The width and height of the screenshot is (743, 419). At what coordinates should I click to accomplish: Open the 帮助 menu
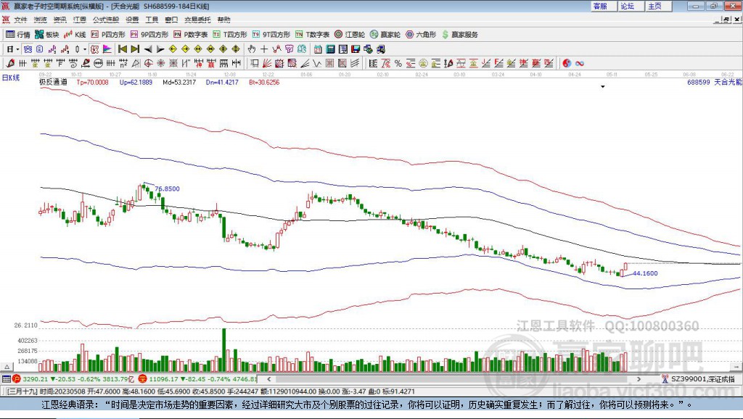(223, 20)
